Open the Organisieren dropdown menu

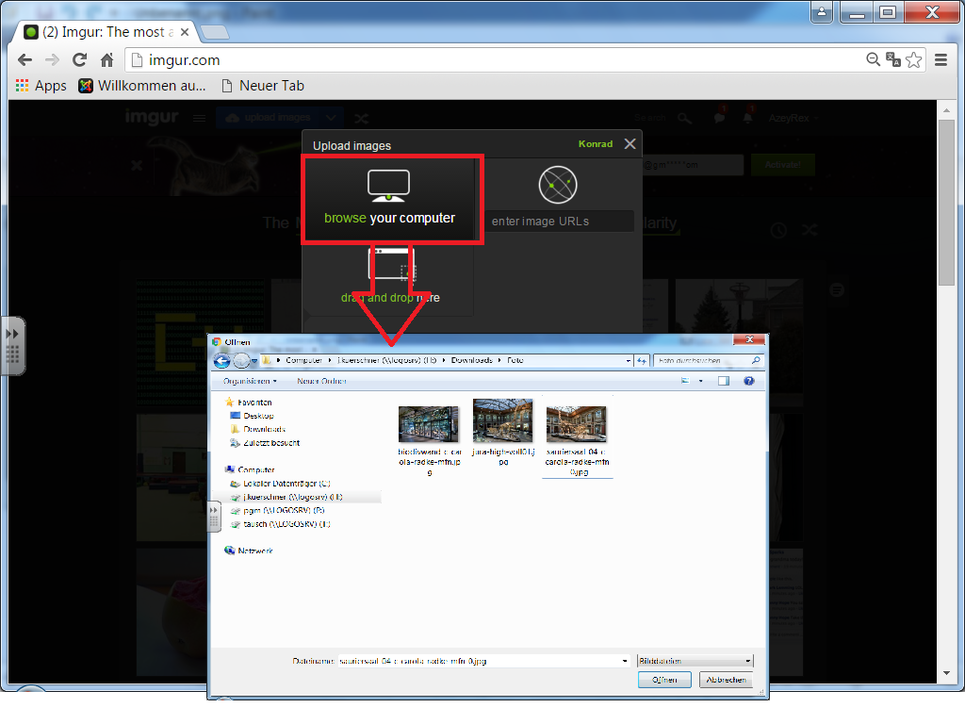[x=250, y=381]
